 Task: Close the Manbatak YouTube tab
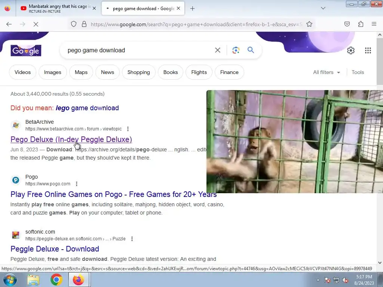click(94, 8)
